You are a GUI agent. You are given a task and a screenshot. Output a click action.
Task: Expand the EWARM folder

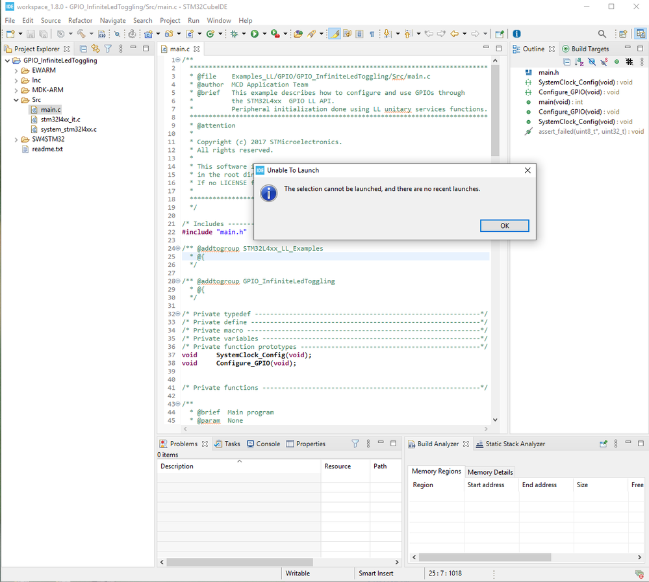coord(16,70)
